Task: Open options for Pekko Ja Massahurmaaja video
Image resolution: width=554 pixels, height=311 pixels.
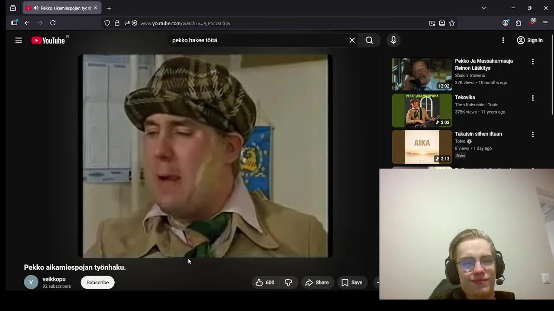Action: pos(533,62)
